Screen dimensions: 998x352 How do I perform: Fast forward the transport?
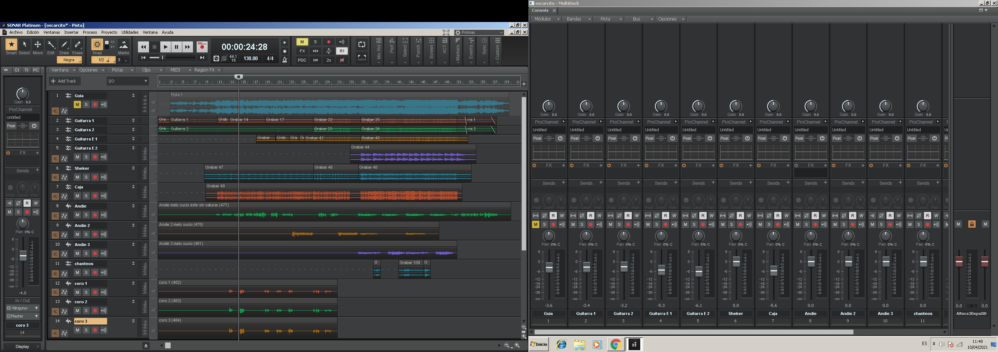pos(187,47)
